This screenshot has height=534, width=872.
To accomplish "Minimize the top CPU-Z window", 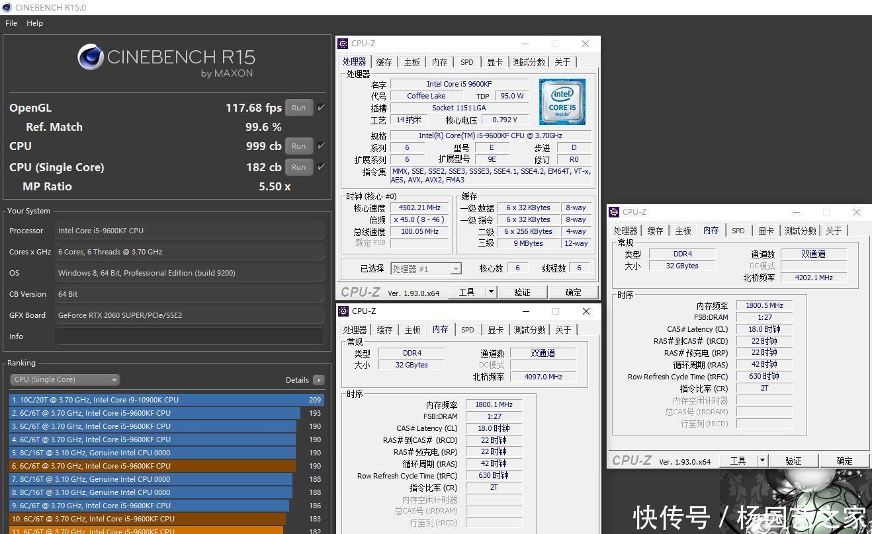I will [x=526, y=44].
